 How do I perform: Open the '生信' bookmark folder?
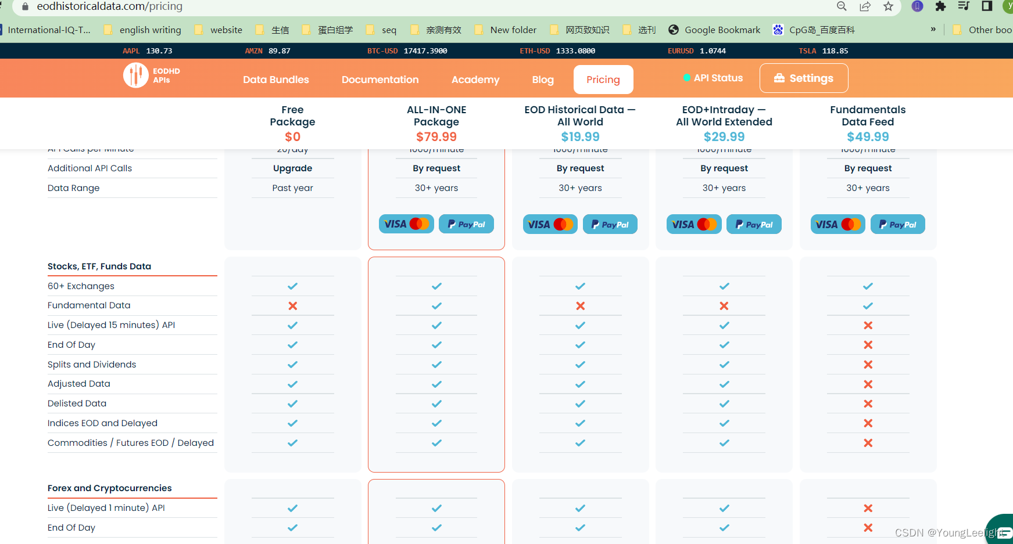click(272, 30)
